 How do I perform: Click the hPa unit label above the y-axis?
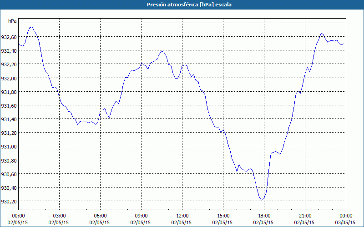(12, 21)
